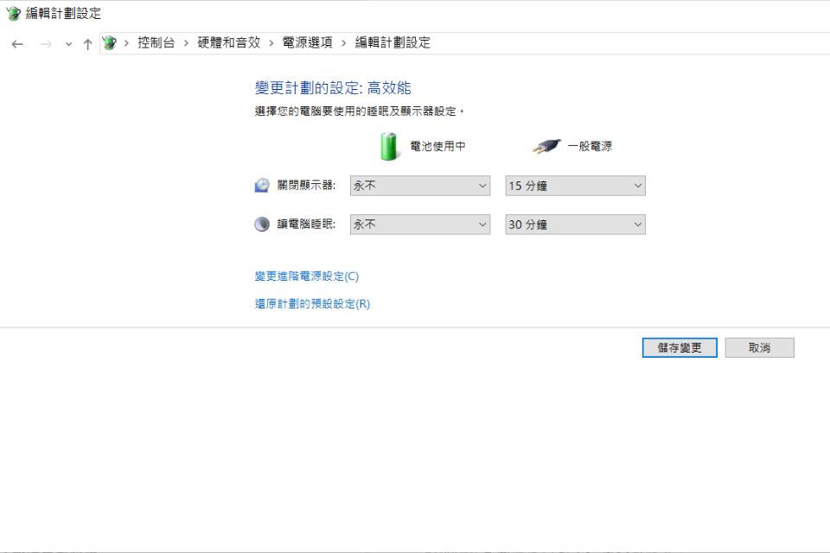Click 還原計劃的預設設定(R) to restore defaults
This screenshot has height=553, width=830.
[x=312, y=304]
